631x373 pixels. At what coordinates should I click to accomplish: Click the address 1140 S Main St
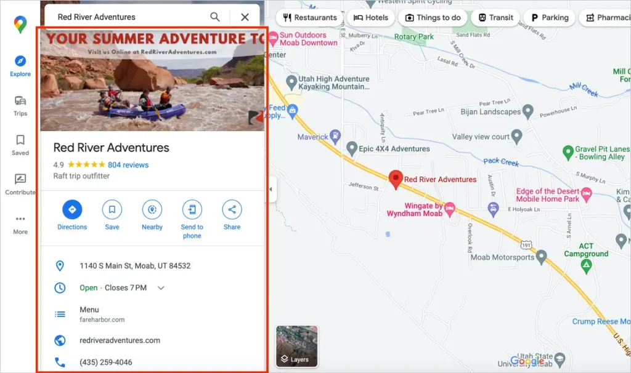[x=135, y=266]
